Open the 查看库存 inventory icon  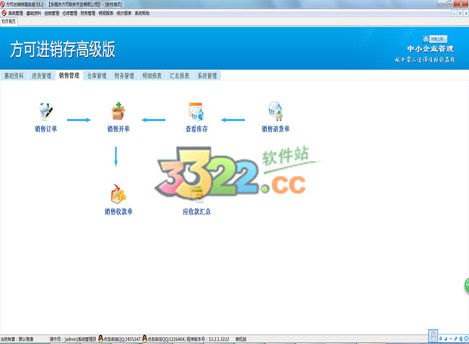pos(197,111)
